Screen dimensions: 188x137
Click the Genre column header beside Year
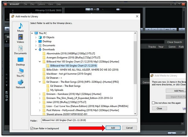pyautogui.click(x=172, y=47)
